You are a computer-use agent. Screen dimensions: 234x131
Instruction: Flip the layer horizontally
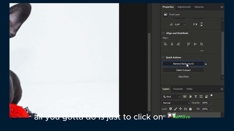click(x=195, y=24)
